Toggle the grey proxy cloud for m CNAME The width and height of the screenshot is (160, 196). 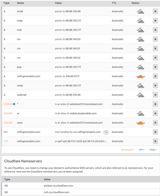[140, 113]
